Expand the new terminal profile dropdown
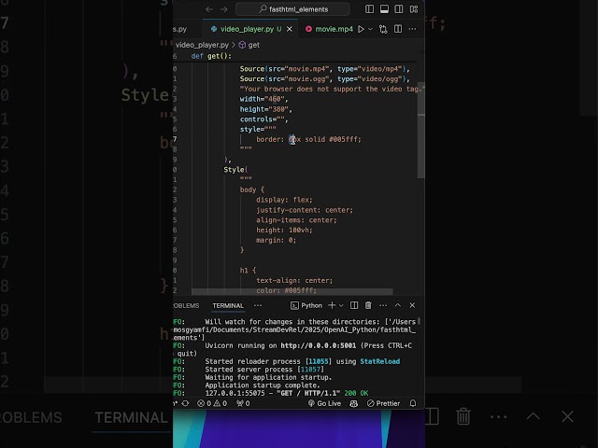 coord(341,305)
